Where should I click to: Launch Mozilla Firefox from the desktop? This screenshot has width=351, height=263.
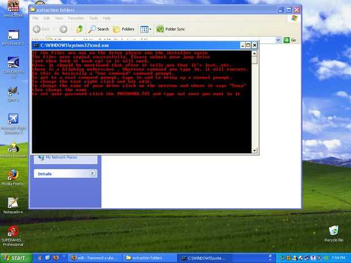point(13,178)
